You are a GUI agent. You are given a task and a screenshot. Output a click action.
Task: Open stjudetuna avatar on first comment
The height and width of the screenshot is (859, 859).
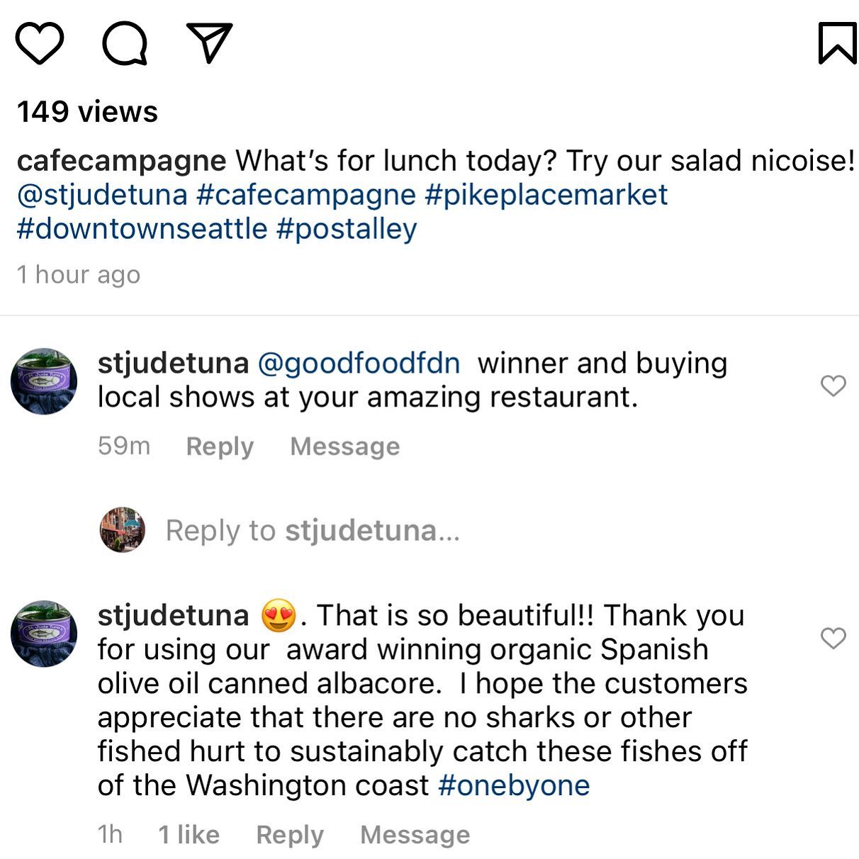(x=44, y=381)
